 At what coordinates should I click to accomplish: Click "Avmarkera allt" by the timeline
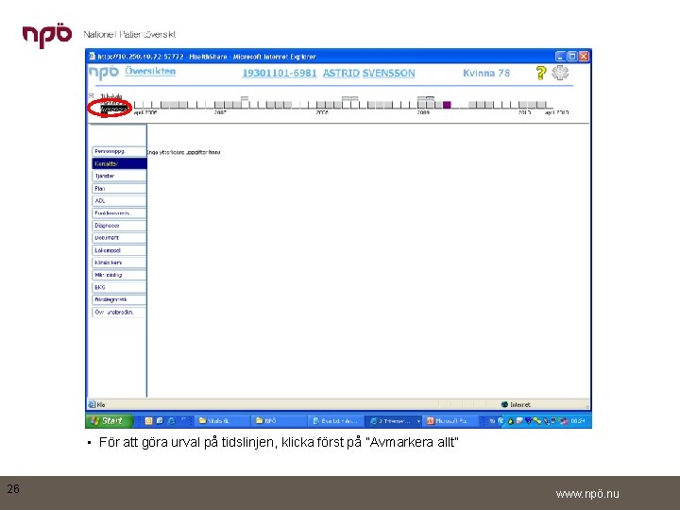113,109
